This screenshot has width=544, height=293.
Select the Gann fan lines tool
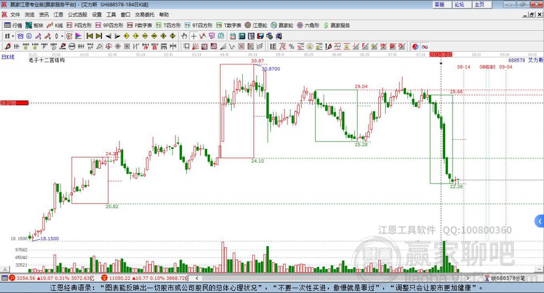195,46
